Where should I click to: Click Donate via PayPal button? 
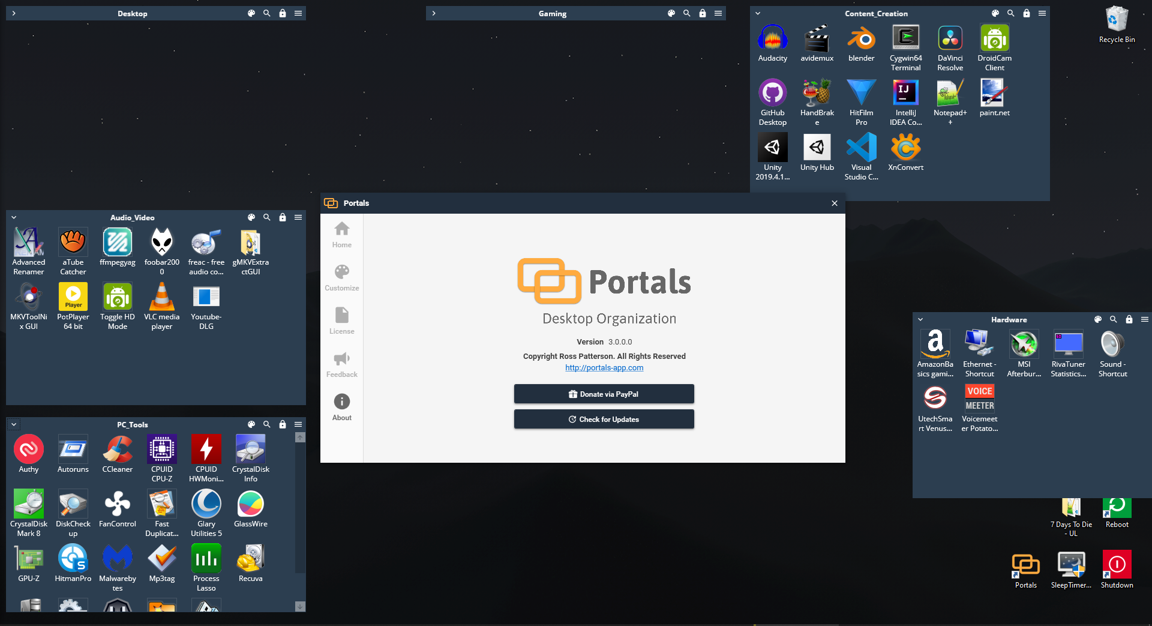(x=604, y=394)
